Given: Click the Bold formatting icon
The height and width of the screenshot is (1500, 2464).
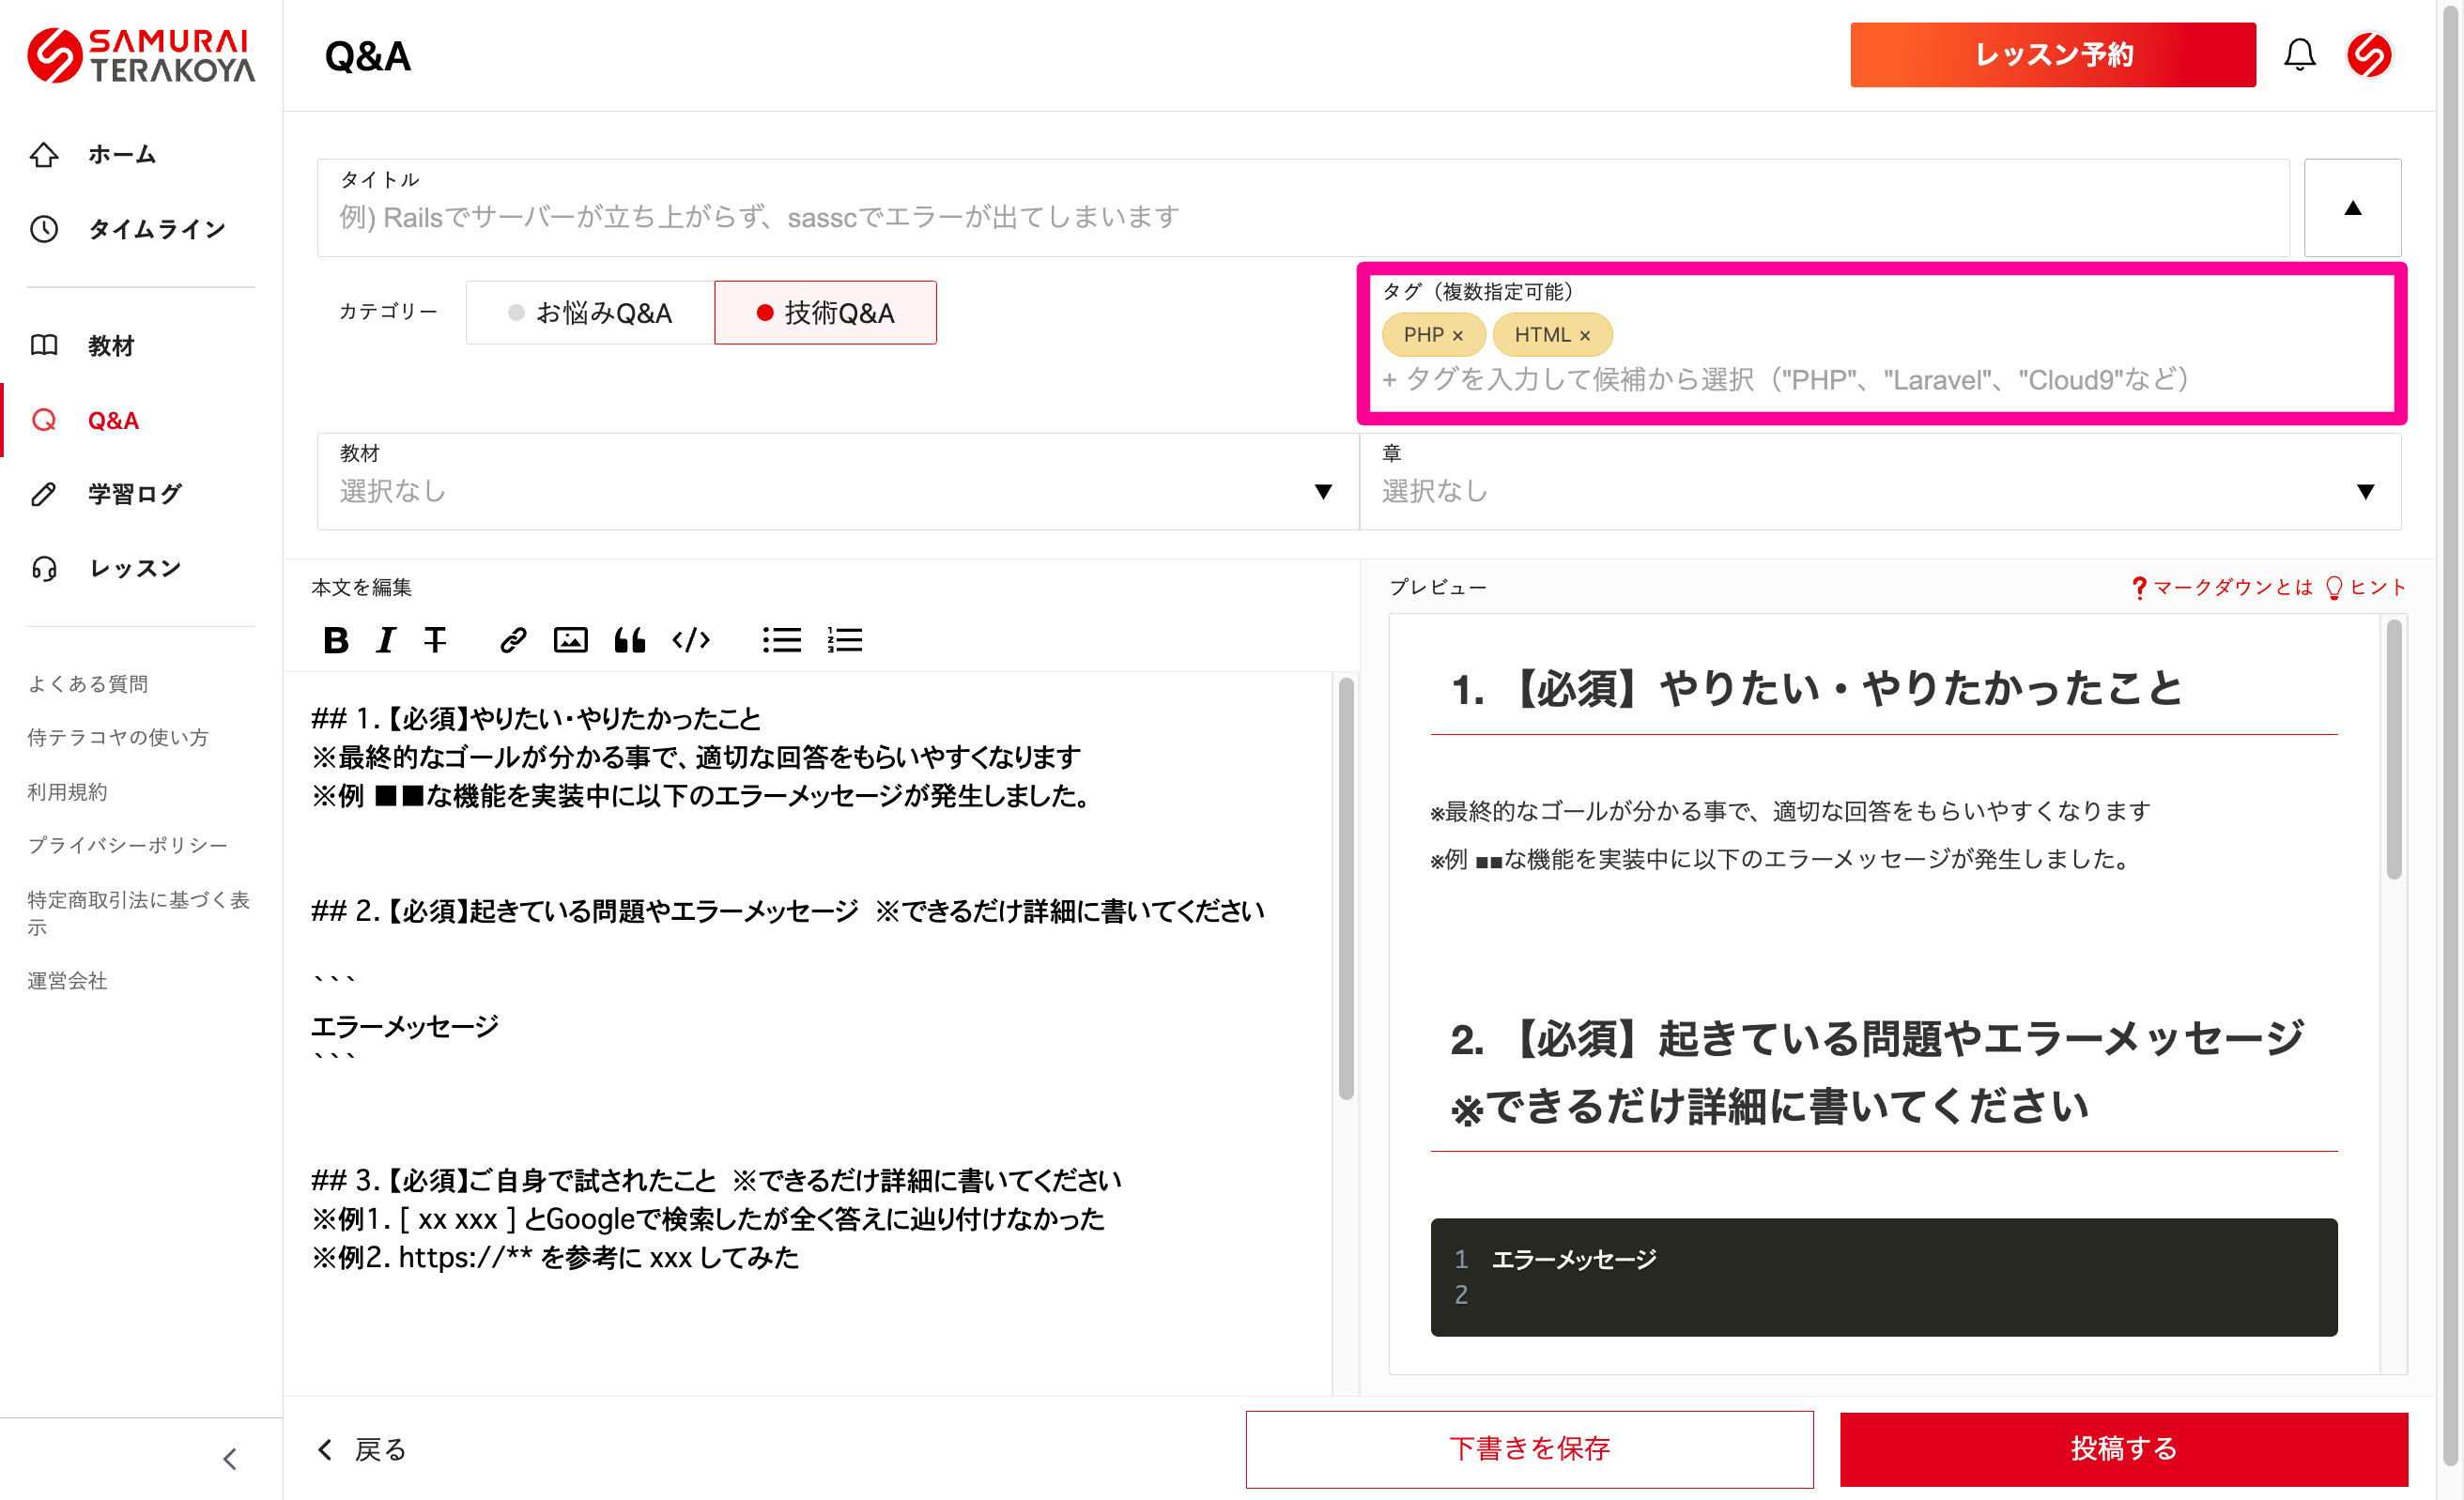Looking at the screenshot, I should (336, 639).
